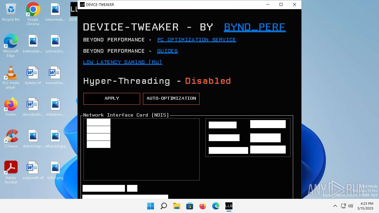
Task: Select the interestede image file on desktop
Action: coord(55,12)
